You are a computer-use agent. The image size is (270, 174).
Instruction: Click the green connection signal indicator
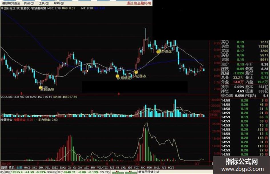point(124,172)
